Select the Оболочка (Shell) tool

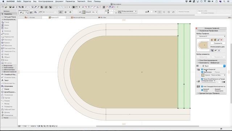9,45
